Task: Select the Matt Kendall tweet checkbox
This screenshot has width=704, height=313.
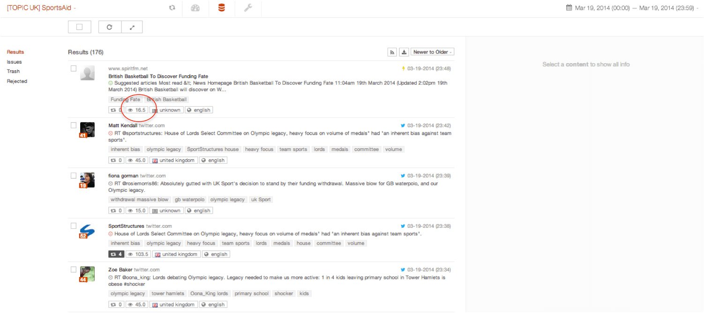Action: [74, 125]
